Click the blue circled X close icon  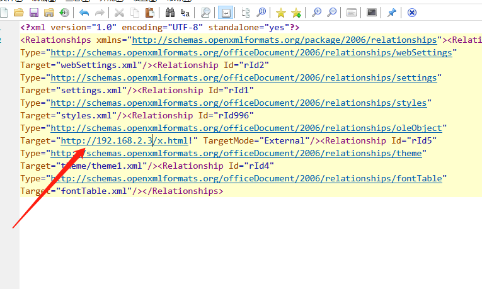coord(412,13)
